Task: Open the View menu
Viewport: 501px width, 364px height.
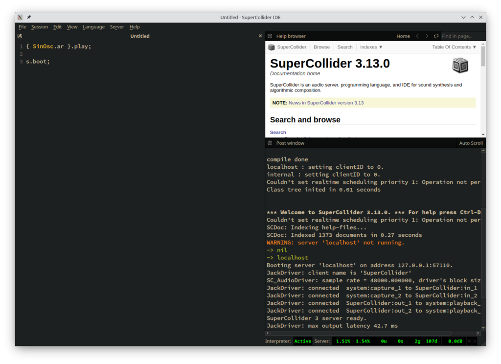Action: [72, 27]
